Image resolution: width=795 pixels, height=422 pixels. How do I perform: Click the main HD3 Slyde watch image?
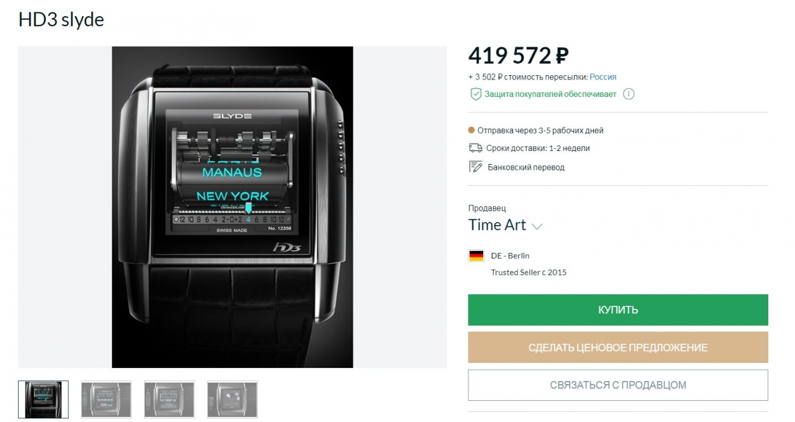click(232, 207)
